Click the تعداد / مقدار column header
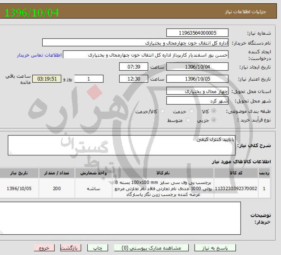Screen dimensions: 281x255 pyautogui.click(x=57, y=173)
